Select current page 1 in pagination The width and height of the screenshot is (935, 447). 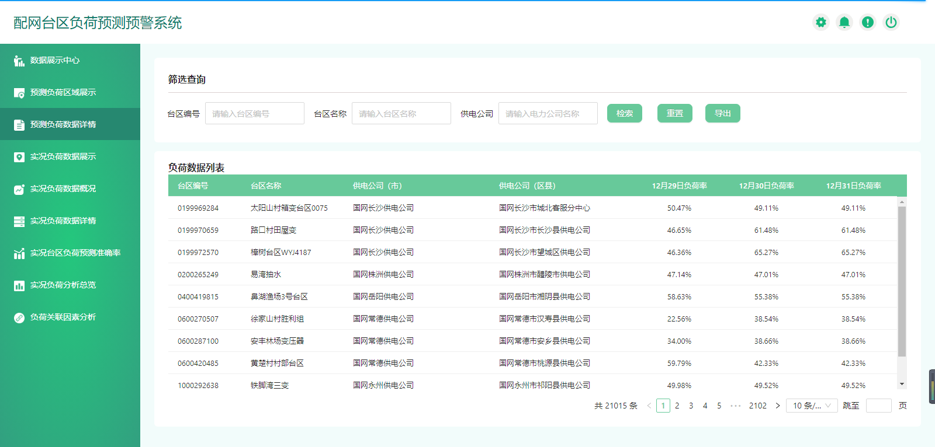click(x=663, y=406)
